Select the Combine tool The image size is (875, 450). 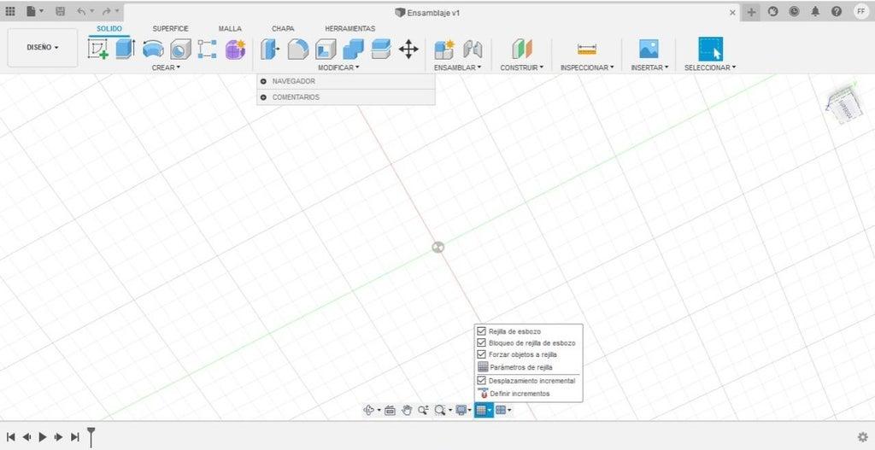pos(353,49)
